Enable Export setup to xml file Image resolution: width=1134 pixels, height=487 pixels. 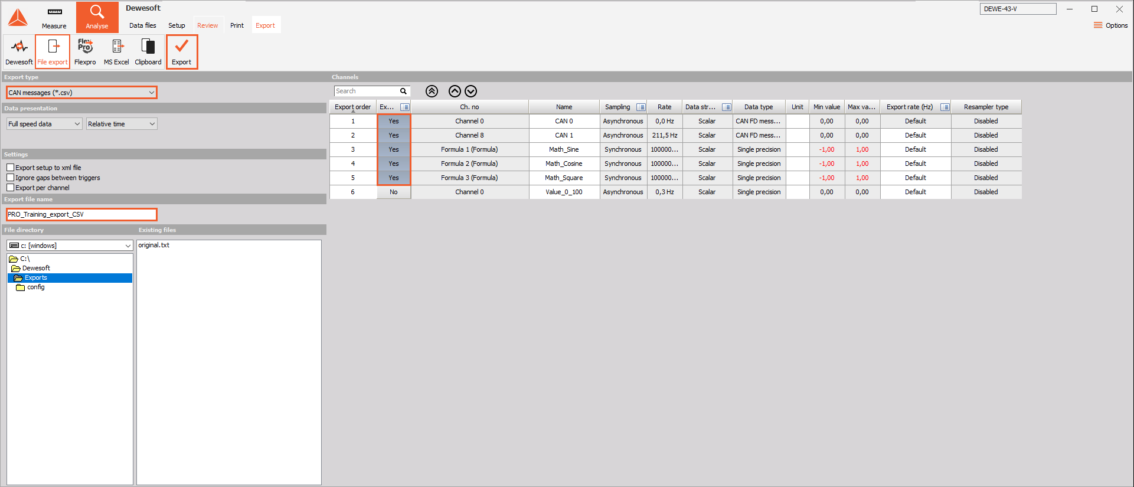[10, 168]
